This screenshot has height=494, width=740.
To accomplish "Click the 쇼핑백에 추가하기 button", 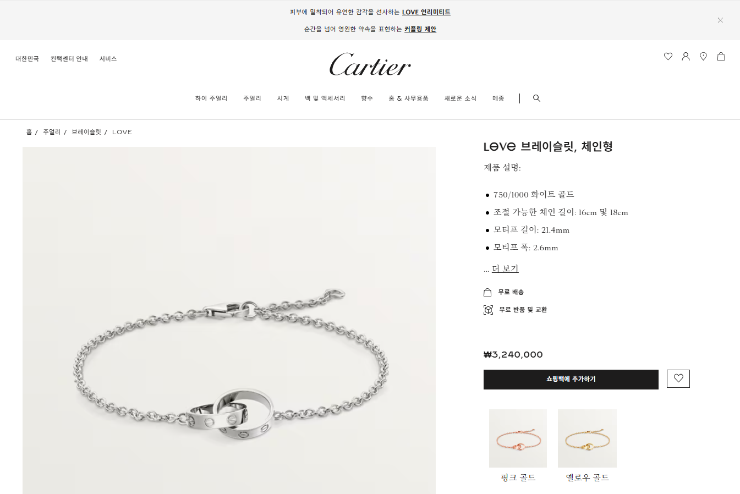I will point(571,380).
